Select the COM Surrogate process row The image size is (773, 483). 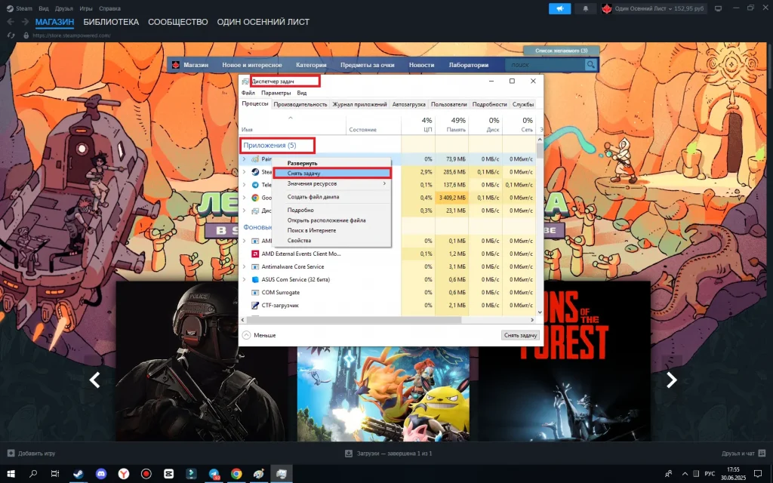pos(388,292)
